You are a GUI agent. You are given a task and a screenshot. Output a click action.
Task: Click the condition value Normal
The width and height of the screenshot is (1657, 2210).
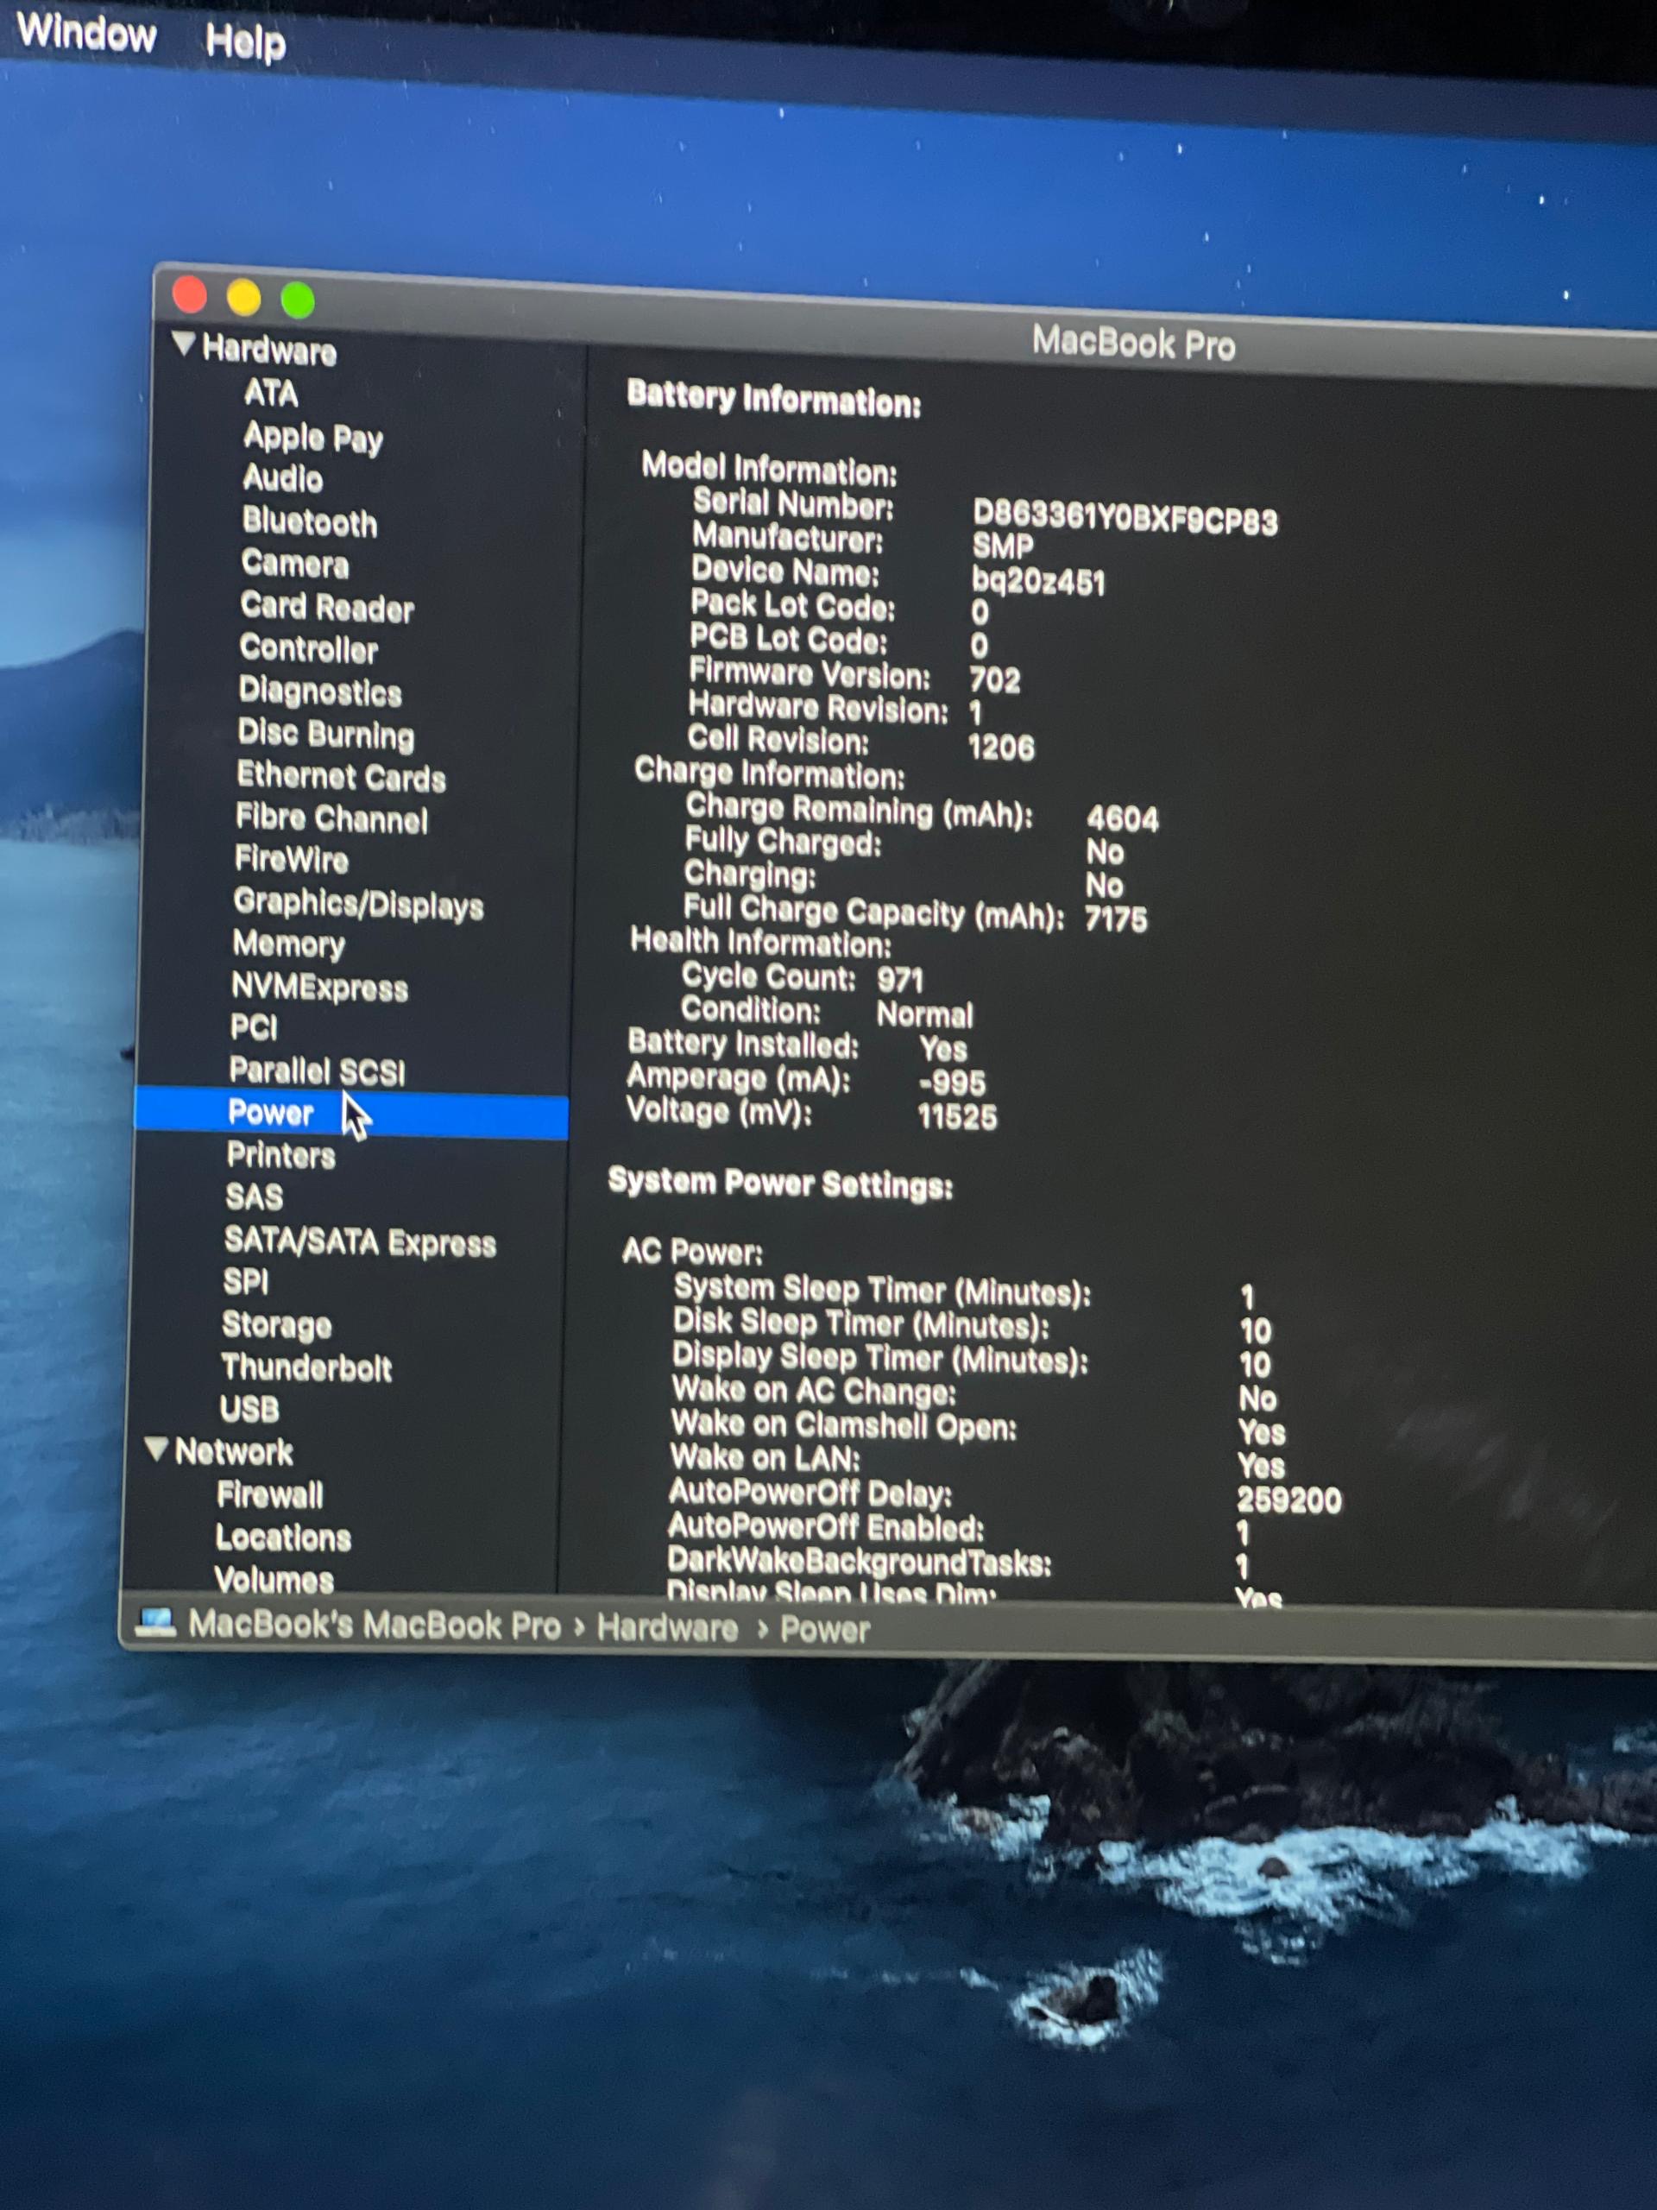(x=924, y=1015)
